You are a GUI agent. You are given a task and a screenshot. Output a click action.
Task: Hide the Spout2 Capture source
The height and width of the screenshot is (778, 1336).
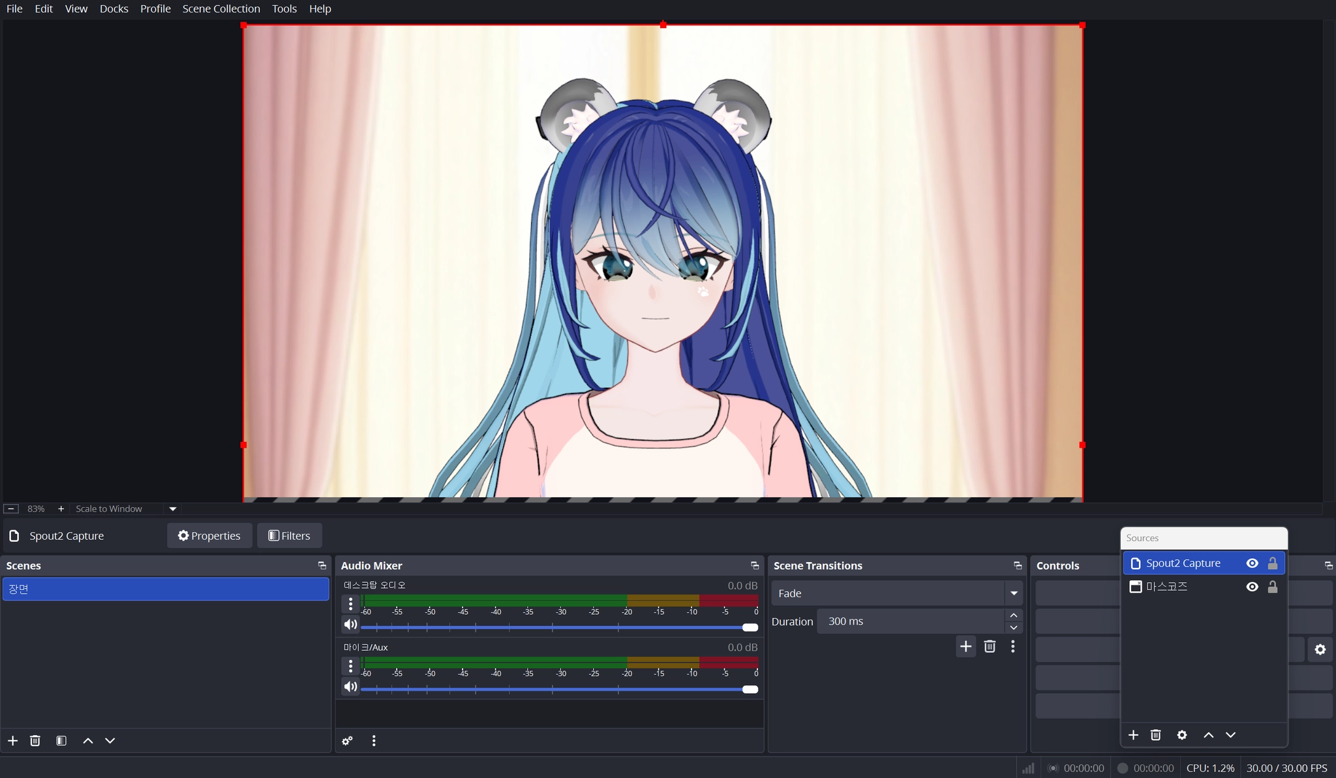(x=1252, y=563)
